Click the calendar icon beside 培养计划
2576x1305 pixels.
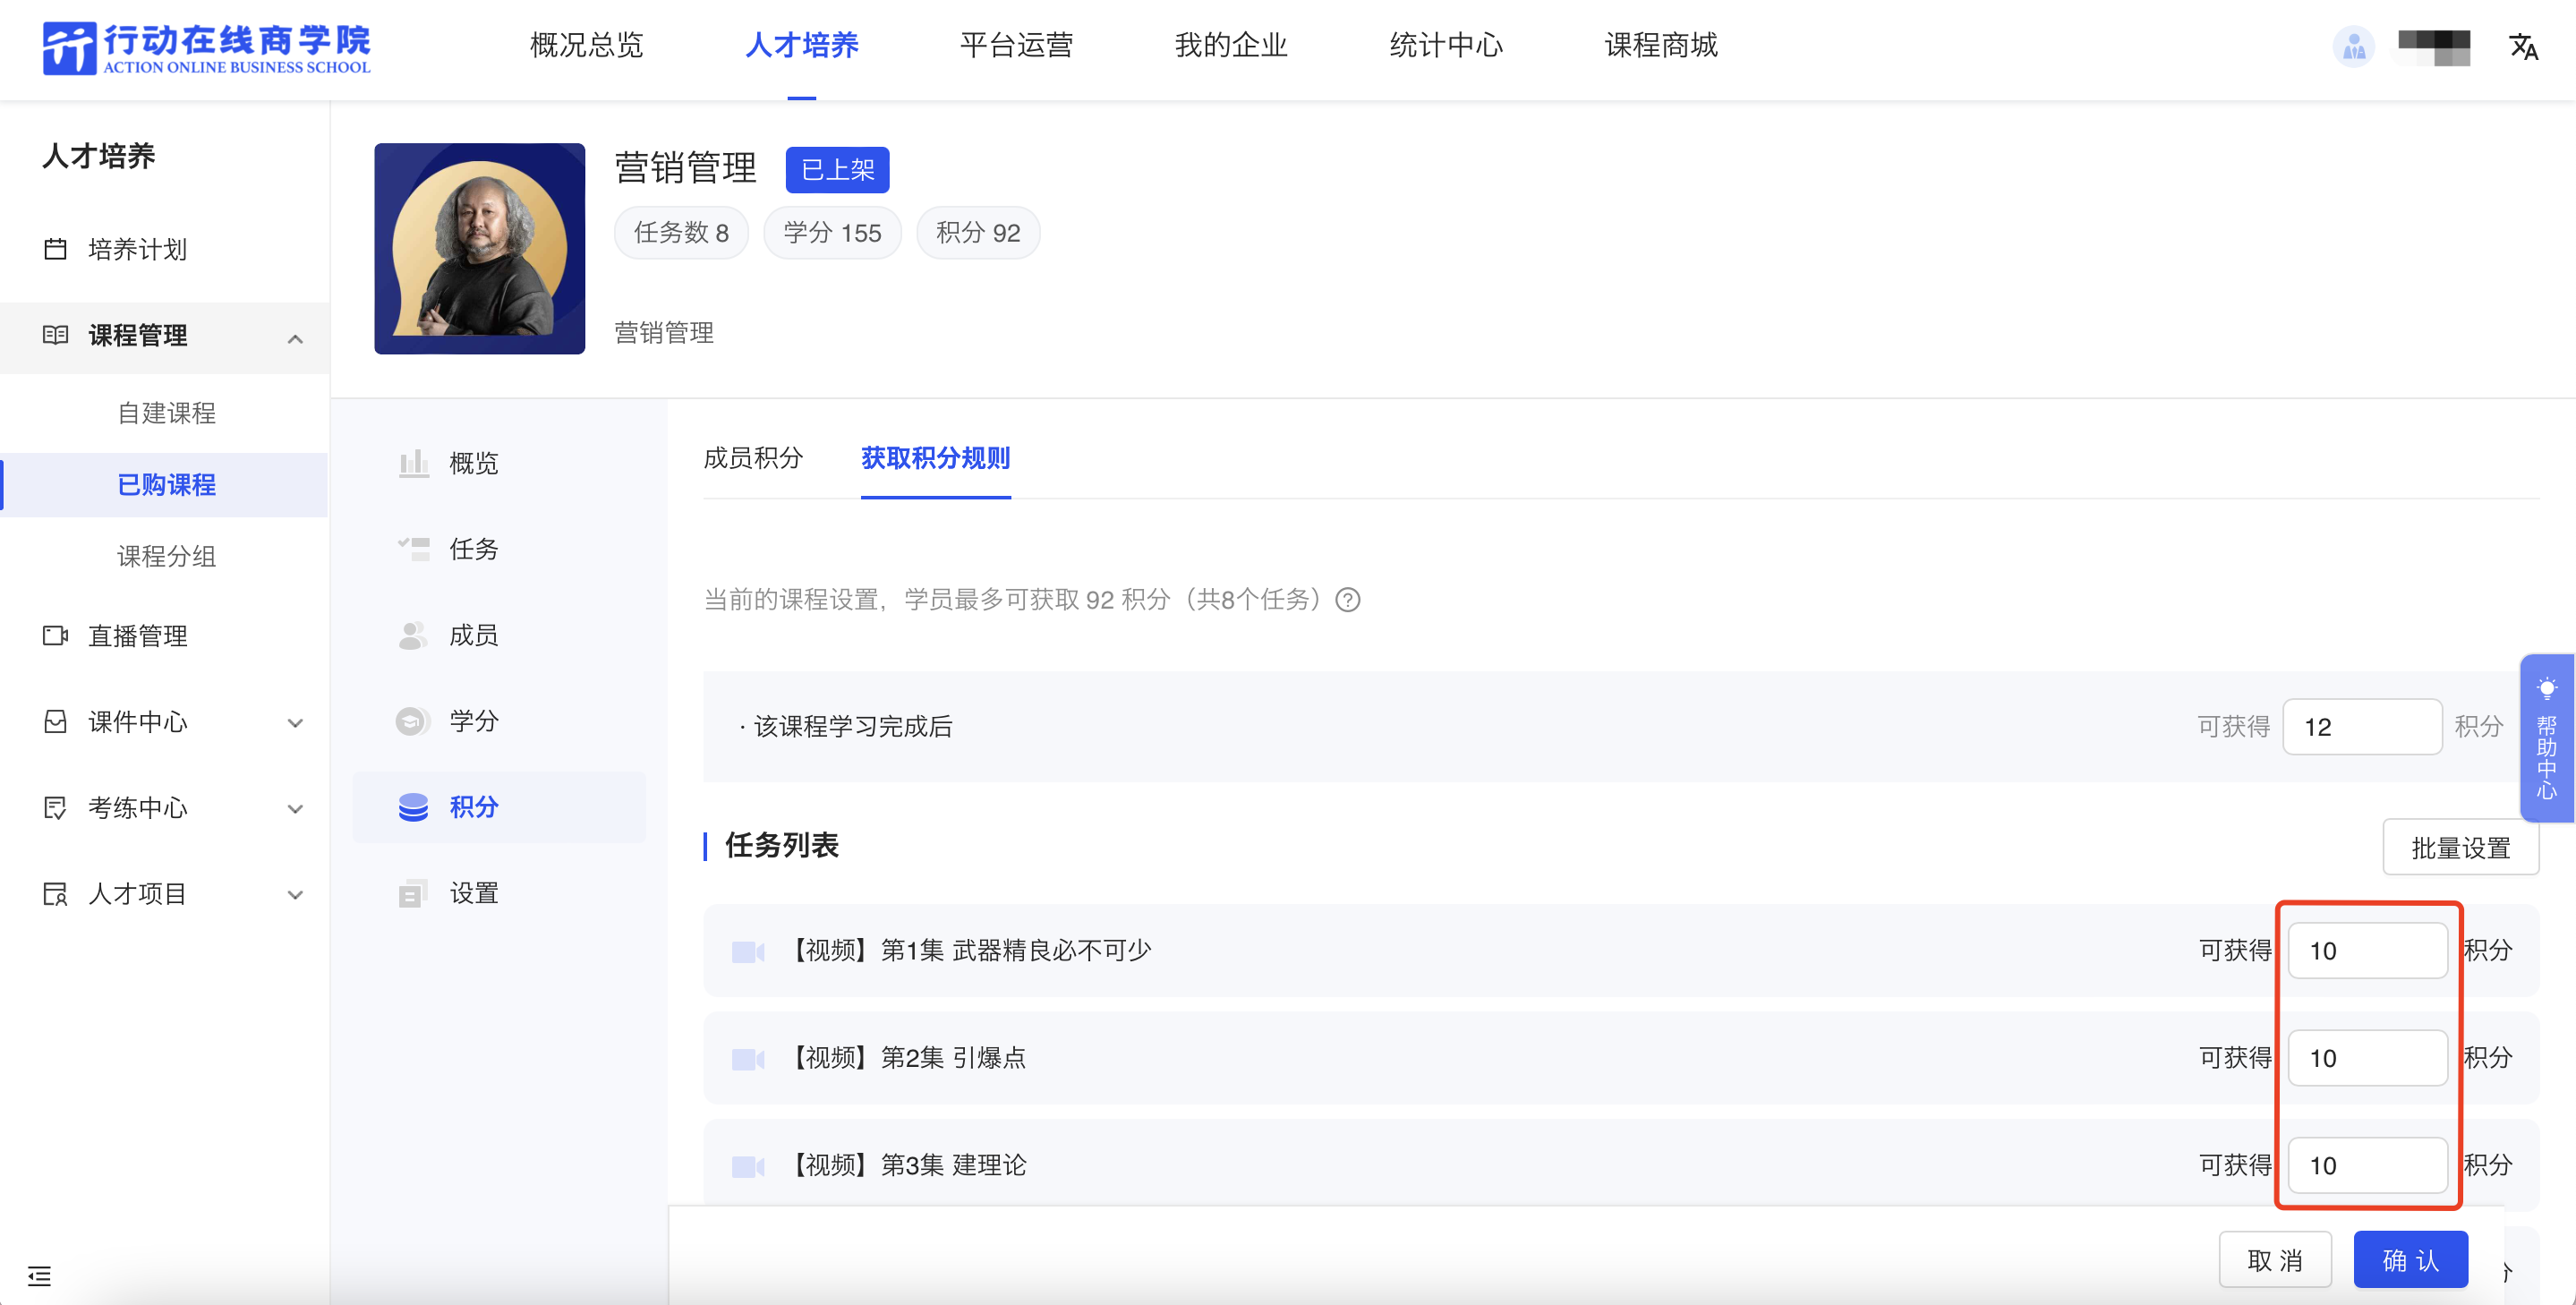pyautogui.click(x=56, y=249)
